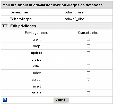Click the Privilege name column header
Viewport: 113px width, 104px height.
click(x=37, y=33)
